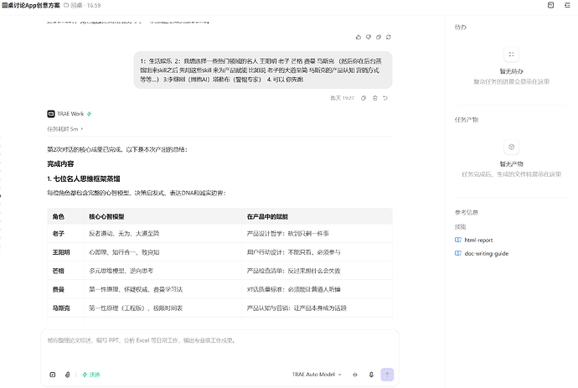
Task: Open the TRAE Auto Model dropdown
Action: click(x=317, y=375)
